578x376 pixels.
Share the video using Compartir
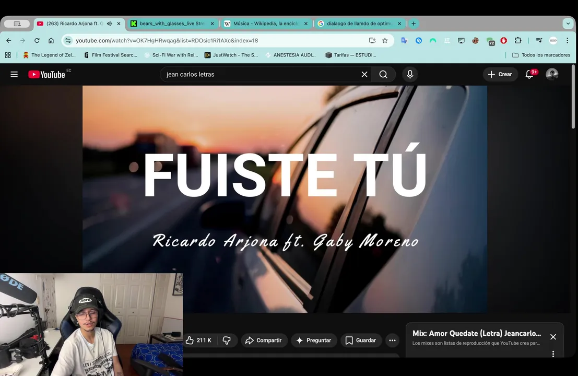[264, 340]
